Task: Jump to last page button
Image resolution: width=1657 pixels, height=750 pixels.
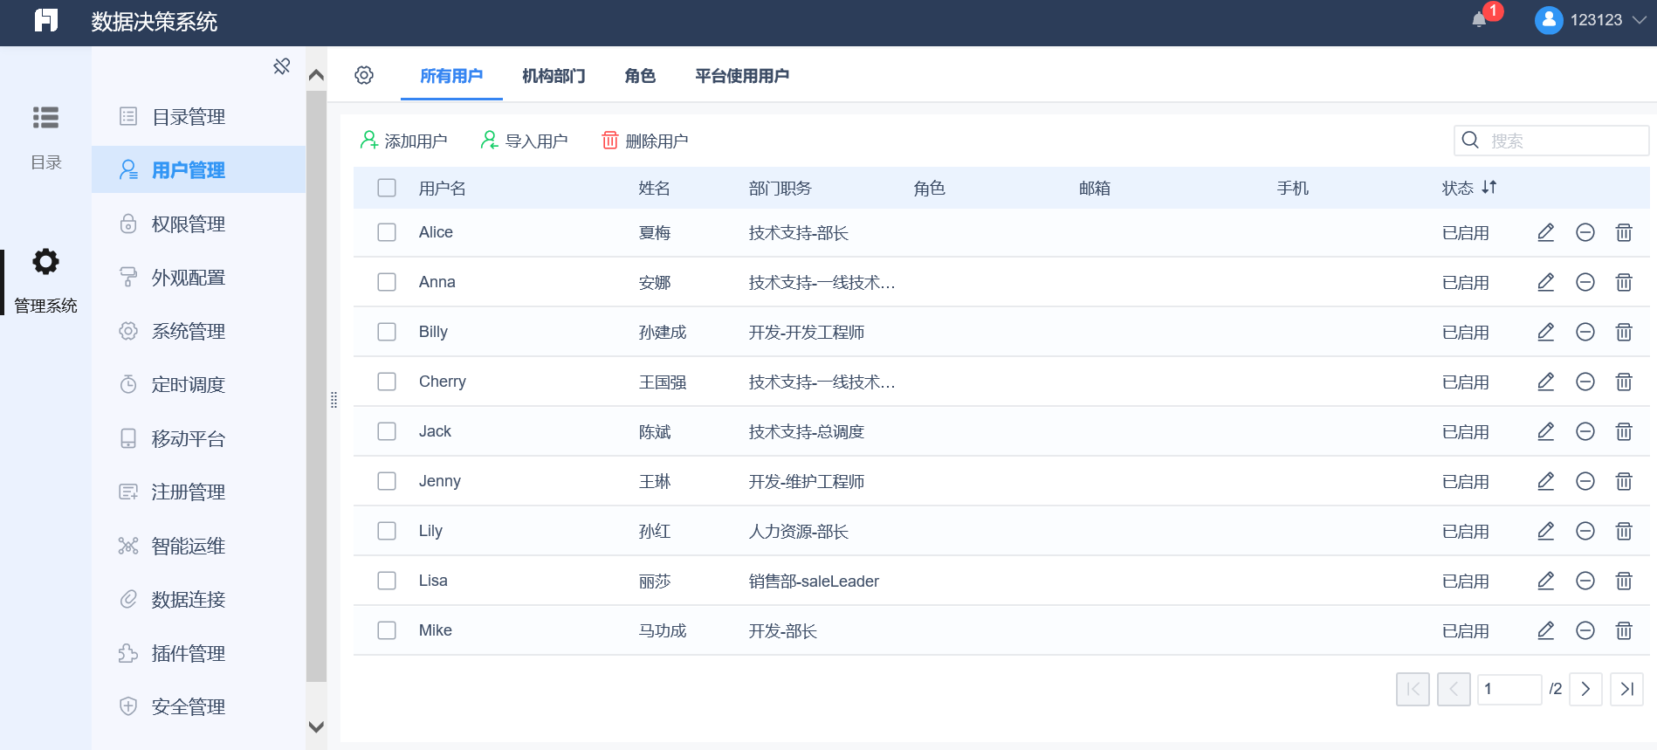Action: point(1626,689)
